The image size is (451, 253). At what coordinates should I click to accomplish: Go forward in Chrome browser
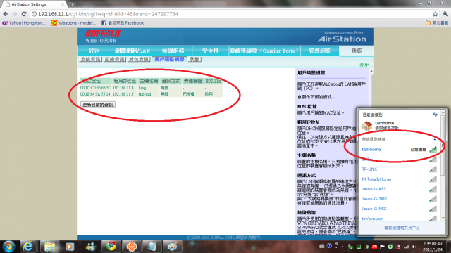point(14,14)
